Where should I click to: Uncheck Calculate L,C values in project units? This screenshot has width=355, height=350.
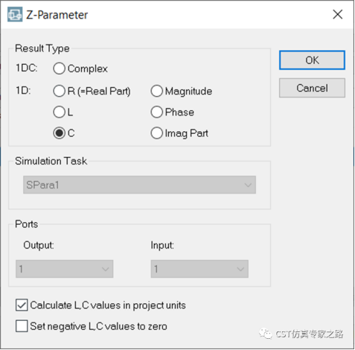(x=22, y=305)
